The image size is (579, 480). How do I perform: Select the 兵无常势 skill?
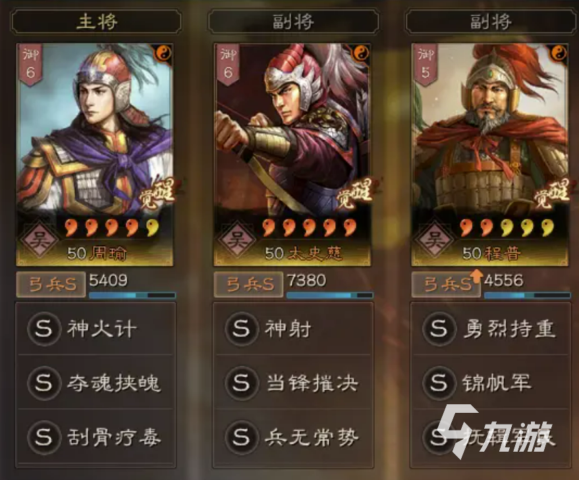coord(293,437)
